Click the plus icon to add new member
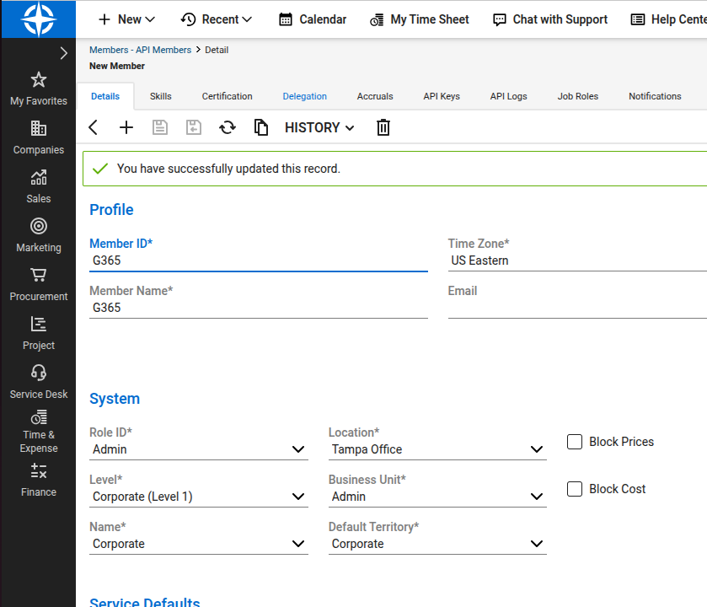This screenshot has height=607, width=707. [126, 127]
